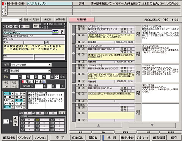The image size is (182, 141).
Task: Click the 完了 button
Action: (60, 138)
